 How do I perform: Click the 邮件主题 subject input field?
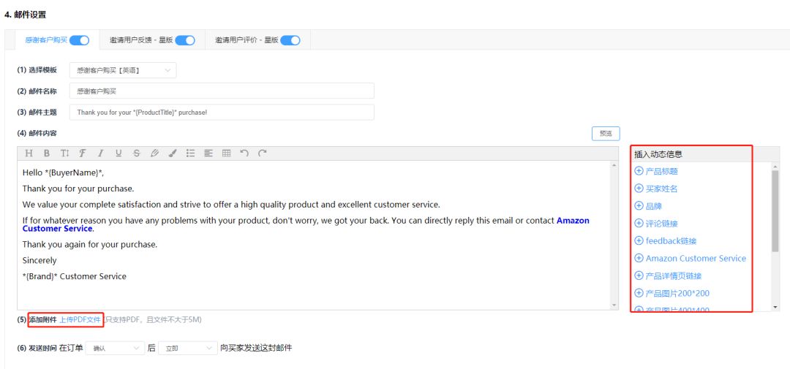(222, 113)
